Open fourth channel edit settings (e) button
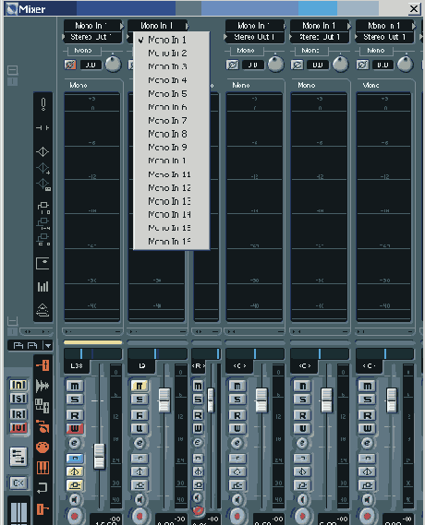This screenshot has width=425, height=525. tap(237, 443)
